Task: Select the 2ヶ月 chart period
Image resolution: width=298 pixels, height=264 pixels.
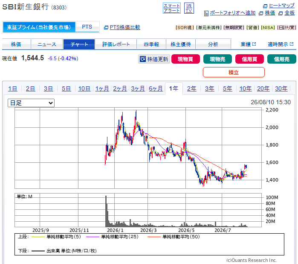Action: click(x=120, y=88)
